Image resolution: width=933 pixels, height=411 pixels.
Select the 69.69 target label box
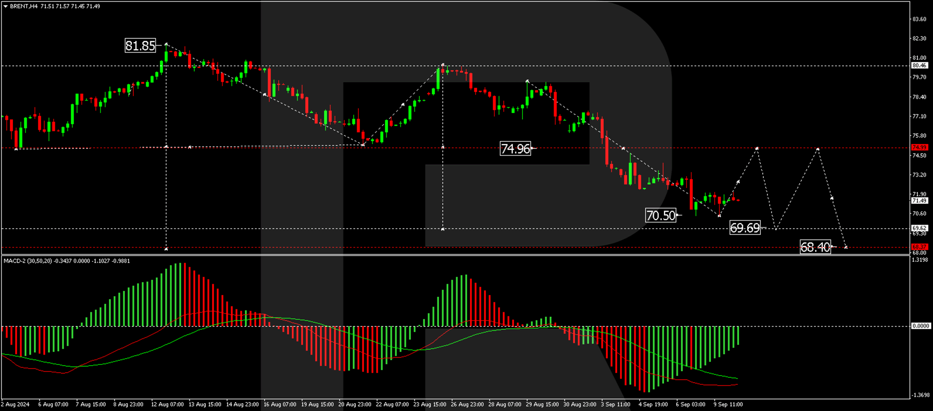pos(745,228)
